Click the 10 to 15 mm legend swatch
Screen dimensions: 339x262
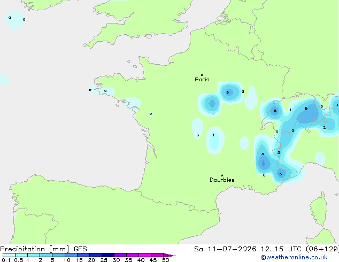click(71, 255)
